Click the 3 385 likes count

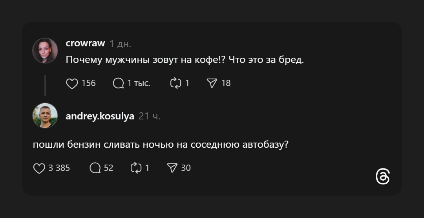59,168
